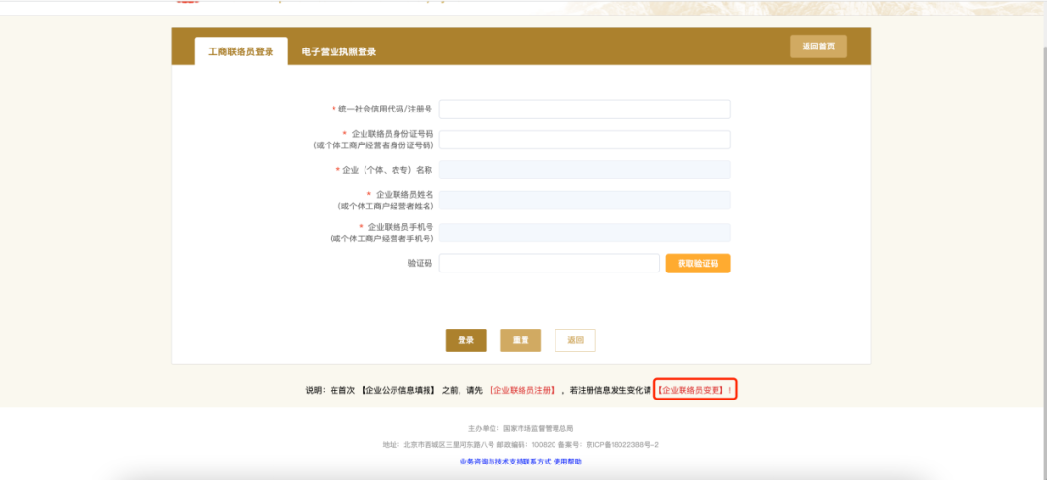Switch to the 工商联络员登录 tab
Image resolution: width=1047 pixels, height=480 pixels.
241,51
